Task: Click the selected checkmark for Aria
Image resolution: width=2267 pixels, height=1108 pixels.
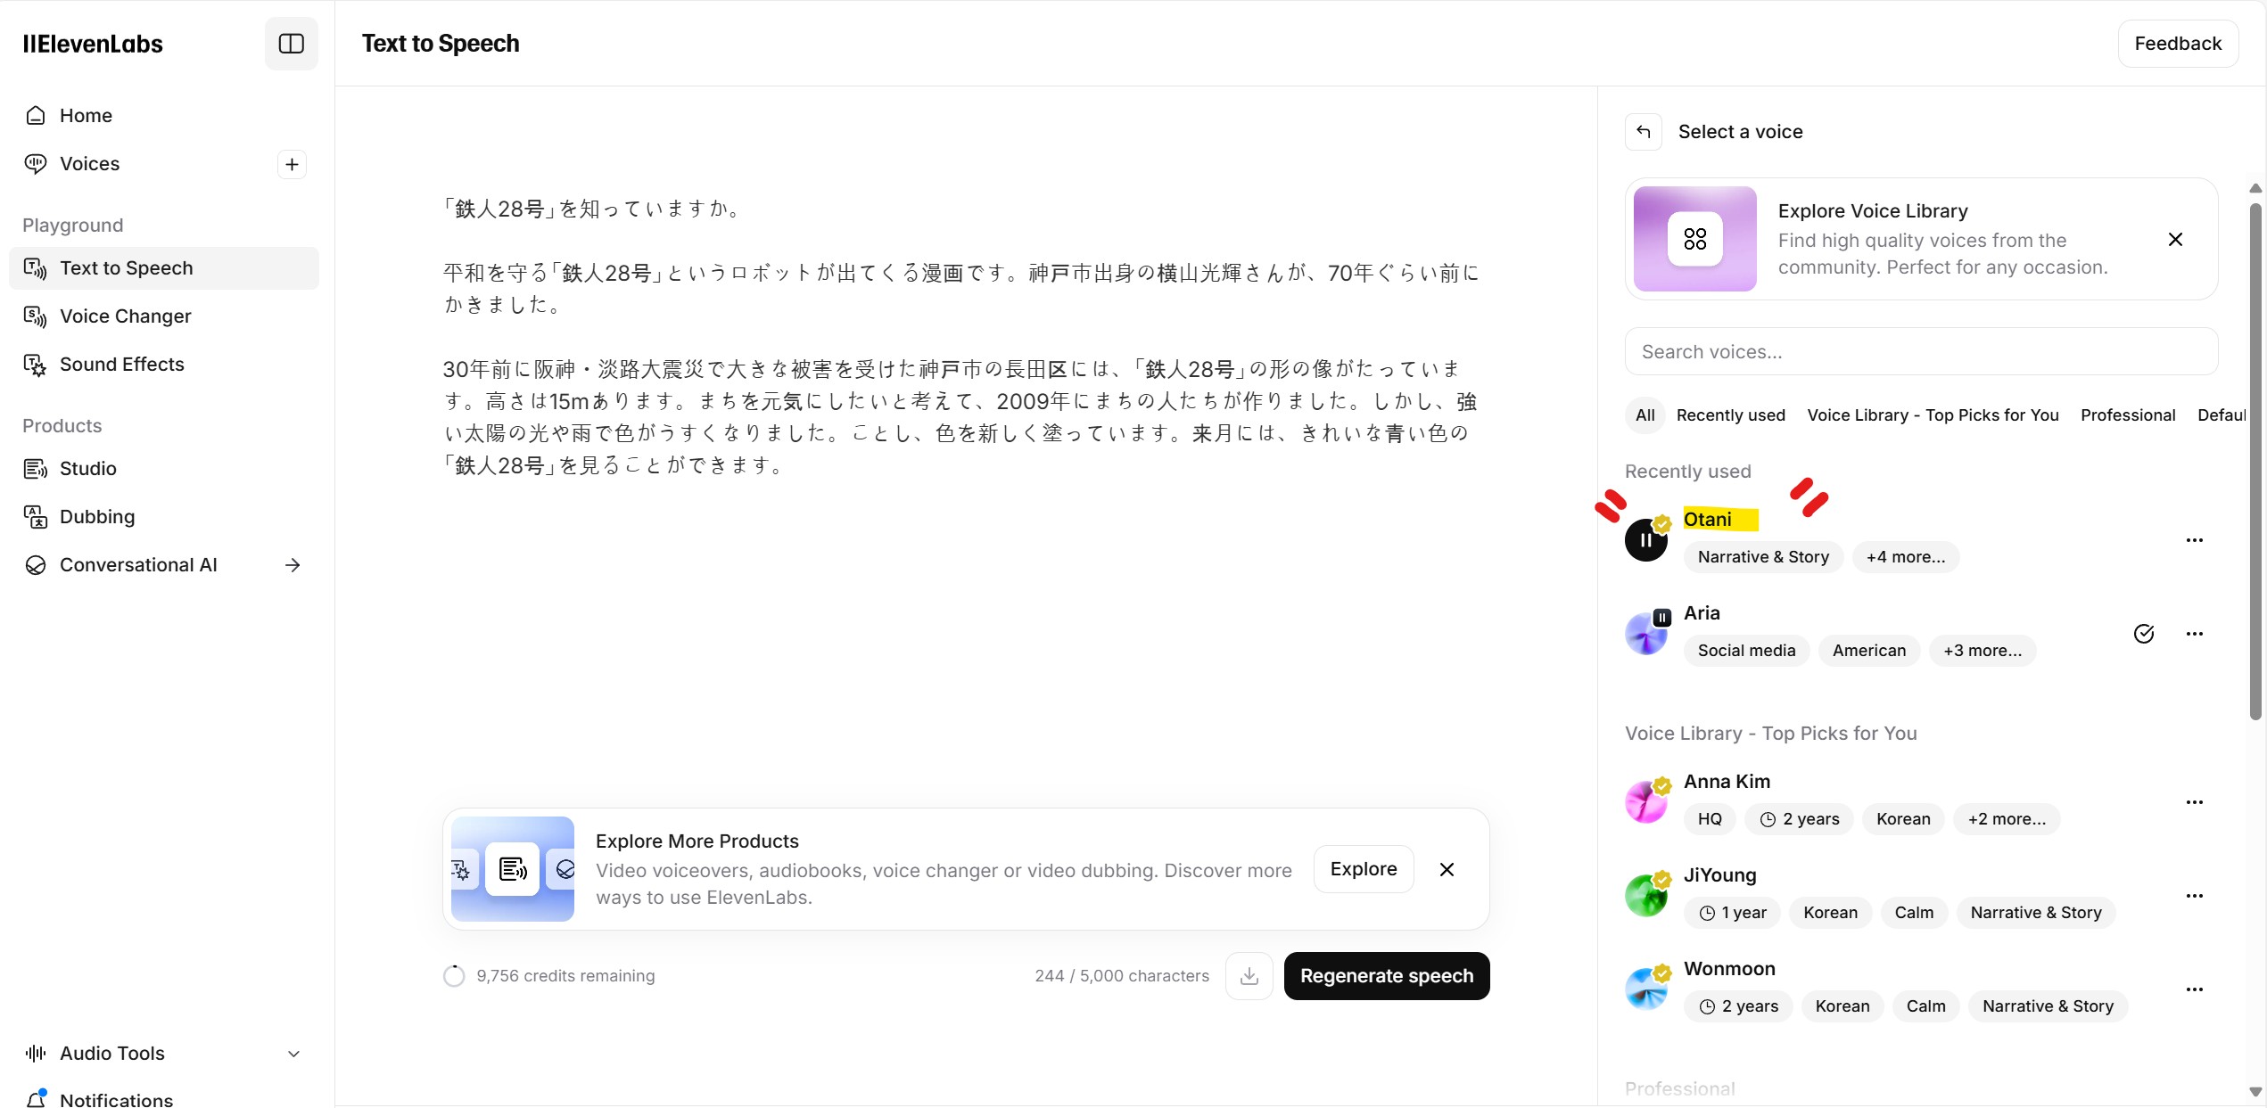Action: pyautogui.click(x=2143, y=634)
